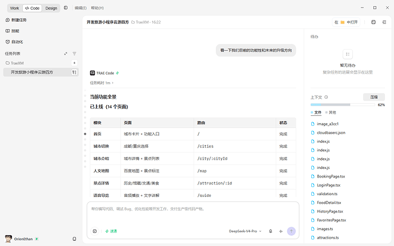394x246 pixels.
Task: Open the 技能 section
Action: [x=15, y=31]
